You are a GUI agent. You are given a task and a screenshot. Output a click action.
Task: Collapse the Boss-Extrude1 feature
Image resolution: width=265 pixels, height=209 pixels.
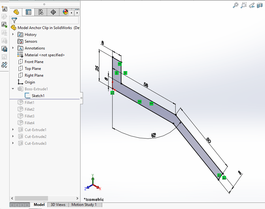point(13,89)
